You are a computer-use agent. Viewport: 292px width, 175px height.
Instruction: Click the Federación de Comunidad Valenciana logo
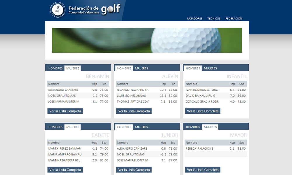point(58,10)
